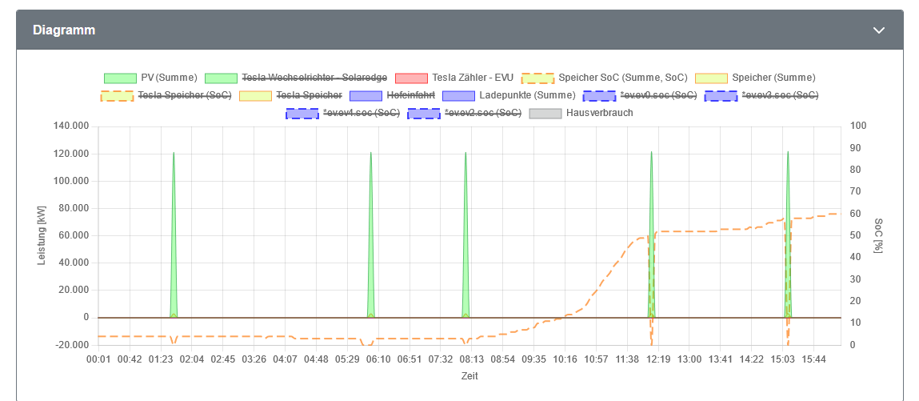Toggle PV (Summe) legend label
This screenshot has width=919, height=401.
pyautogui.click(x=170, y=78)
